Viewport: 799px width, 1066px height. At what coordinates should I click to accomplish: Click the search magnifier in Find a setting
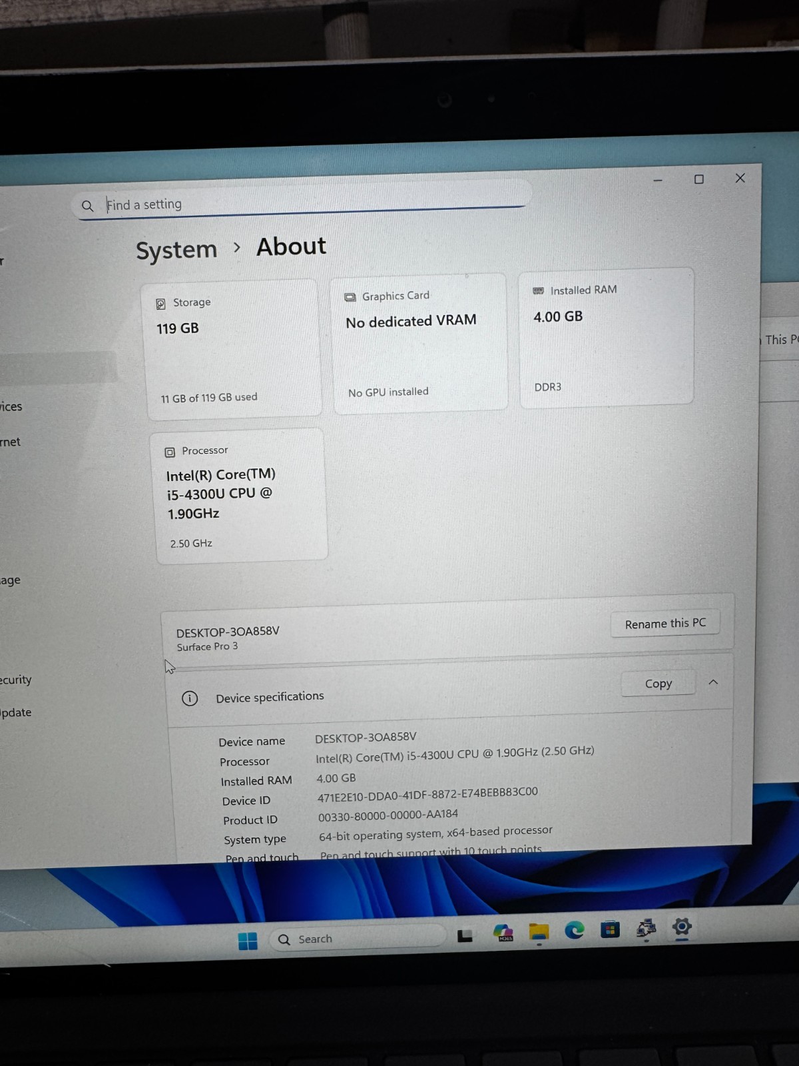point(87,206)
